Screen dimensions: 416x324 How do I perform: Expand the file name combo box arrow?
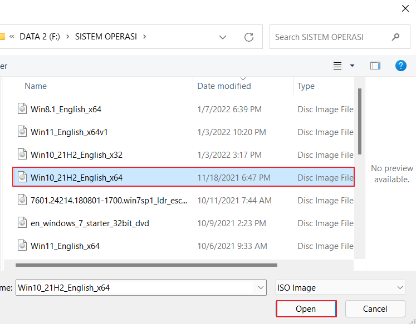click(x=261, y=287)
